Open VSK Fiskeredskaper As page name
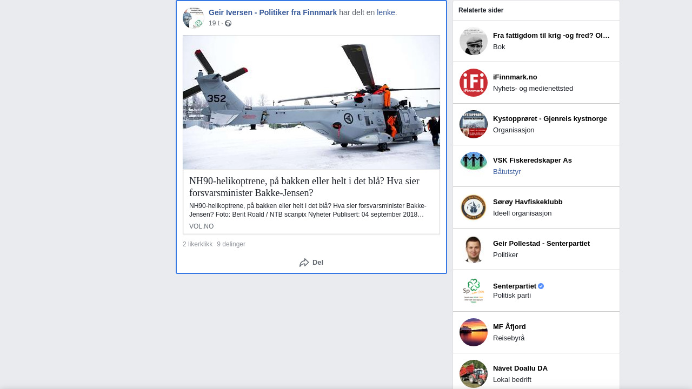 tap(533, 160)
